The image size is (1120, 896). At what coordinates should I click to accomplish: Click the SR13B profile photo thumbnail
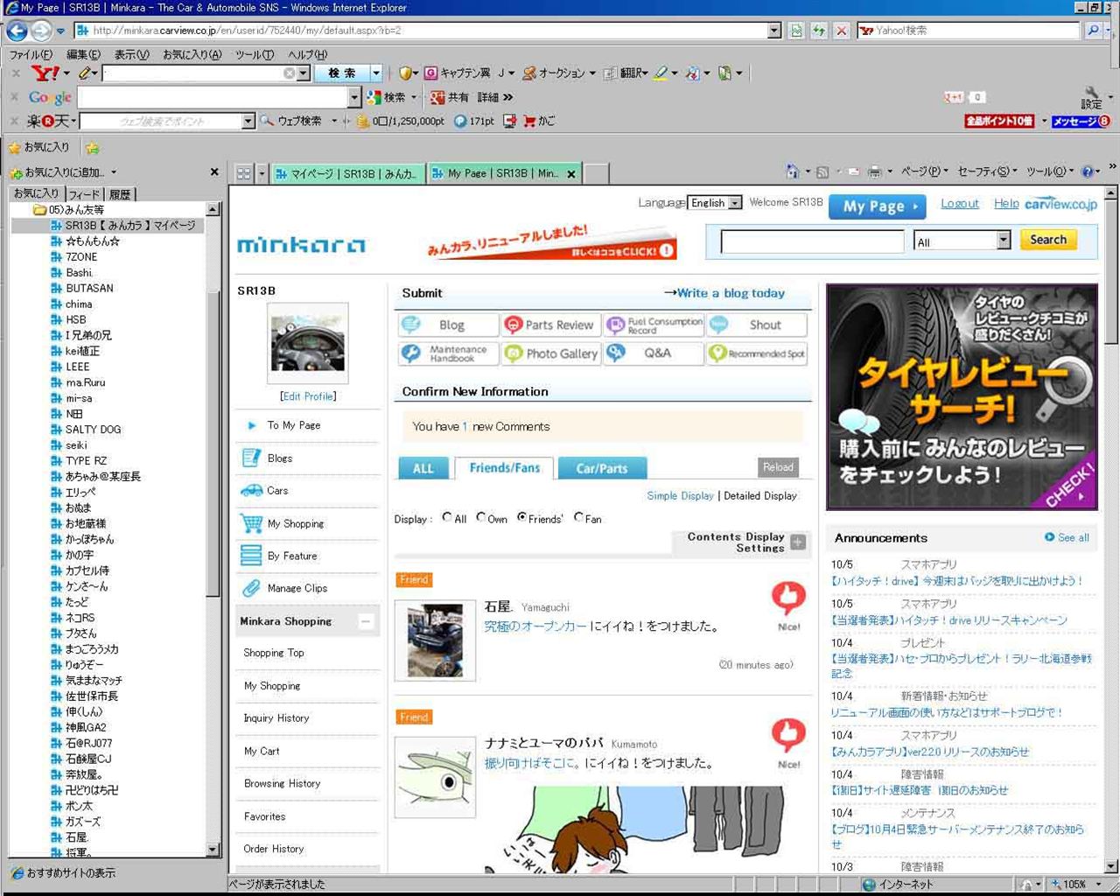308,343
